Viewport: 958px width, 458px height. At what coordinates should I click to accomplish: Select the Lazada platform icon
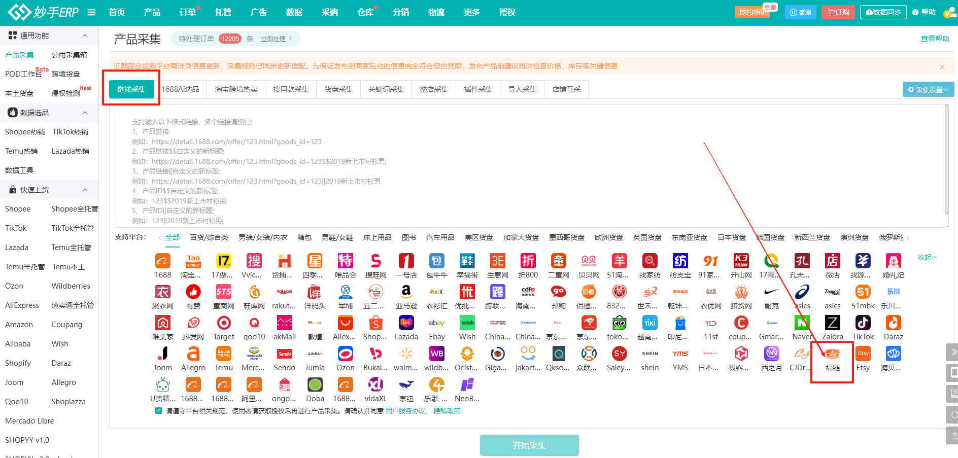406,323
